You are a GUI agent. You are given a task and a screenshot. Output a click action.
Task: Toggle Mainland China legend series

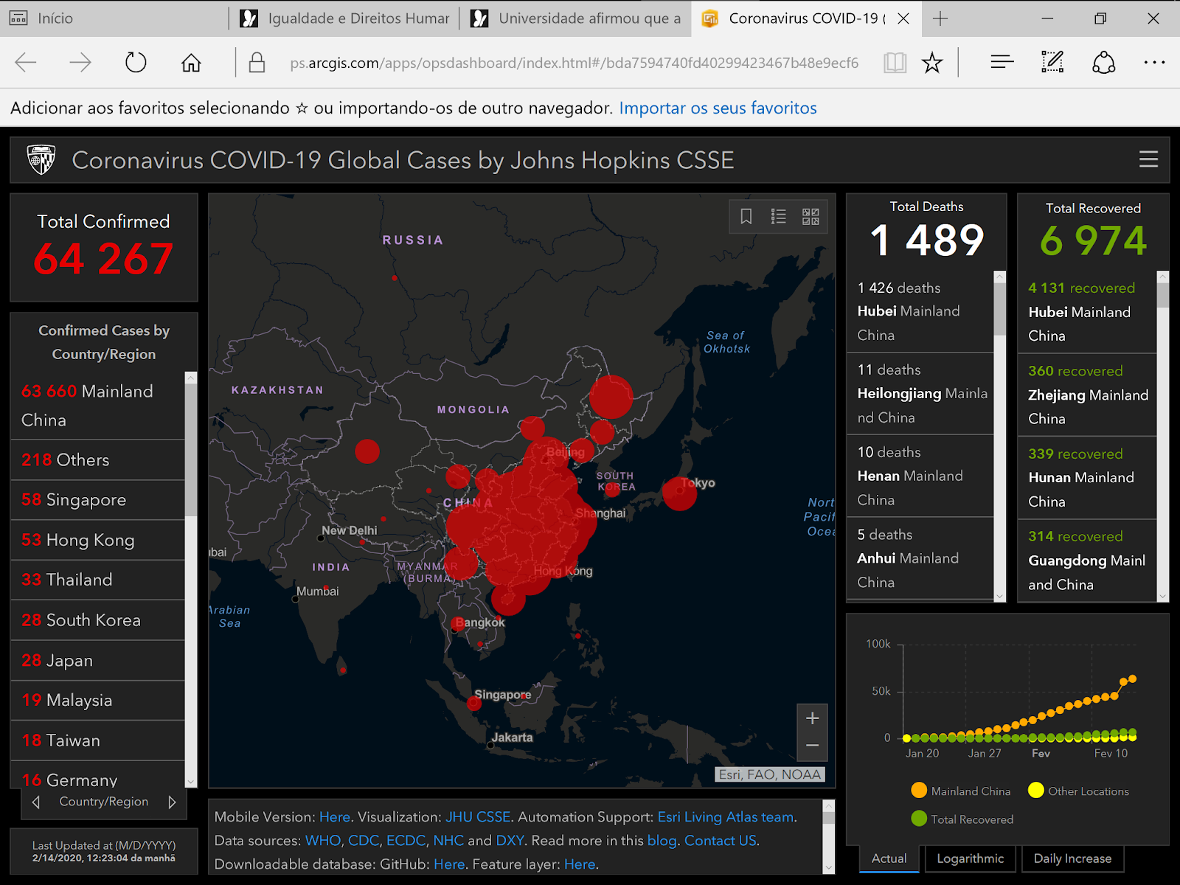coord(961,791)
